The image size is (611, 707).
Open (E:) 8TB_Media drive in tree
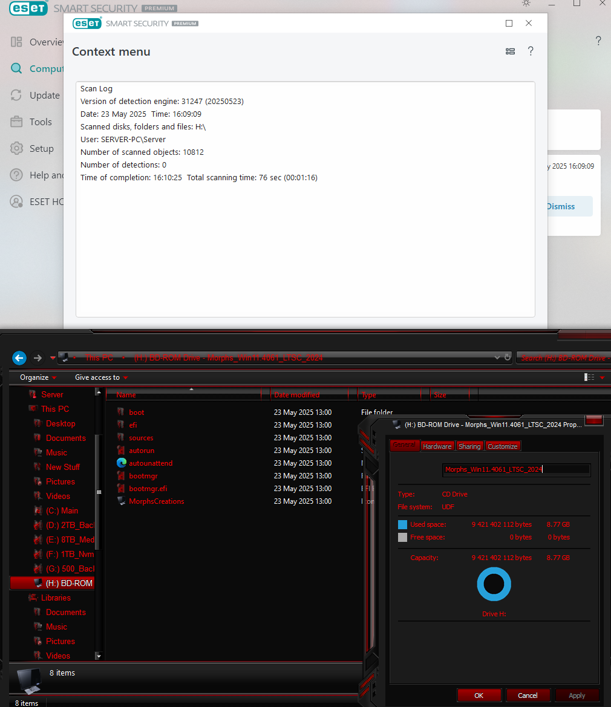click(x=70, y=539)
